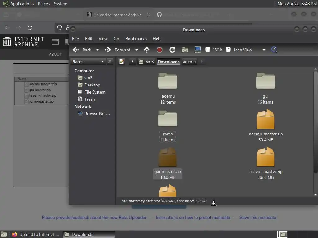This screenshot has height=238, width=318.
Task: Open the Places menu in top panel
Action: (x=43, y=4)
